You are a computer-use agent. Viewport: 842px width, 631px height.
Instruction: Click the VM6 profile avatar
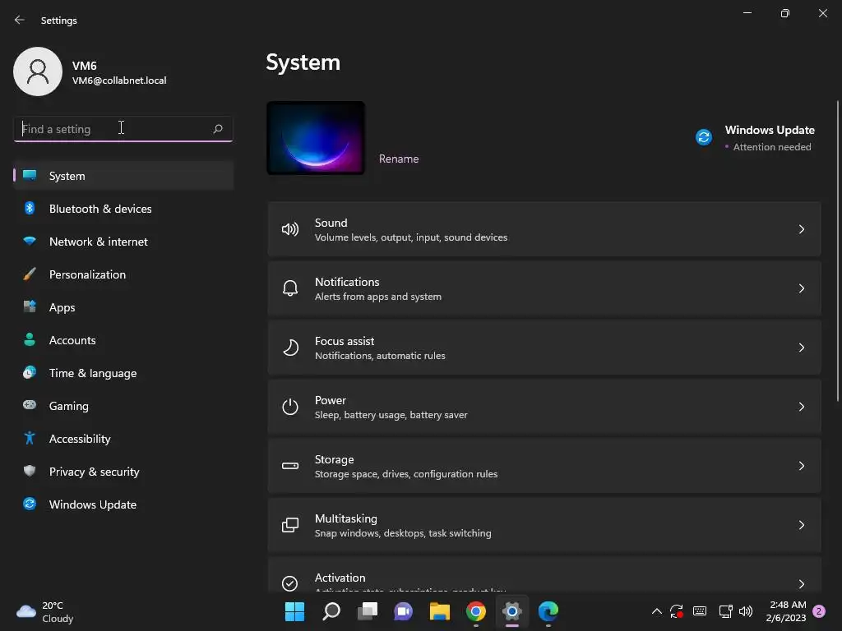pos(38,71)
